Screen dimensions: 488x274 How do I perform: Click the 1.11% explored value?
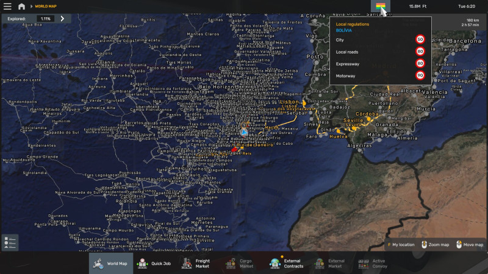pyautogui.click(x=45, y=19)
